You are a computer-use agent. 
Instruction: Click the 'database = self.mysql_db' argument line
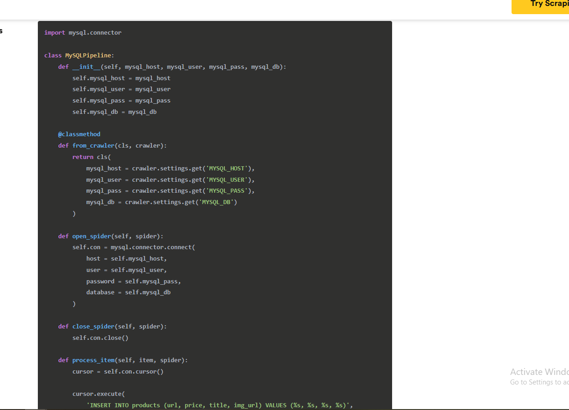tap(129, 292)
